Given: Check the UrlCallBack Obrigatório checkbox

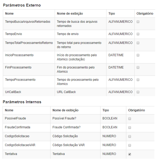Looking at the screenshot, I should point(138,92).
